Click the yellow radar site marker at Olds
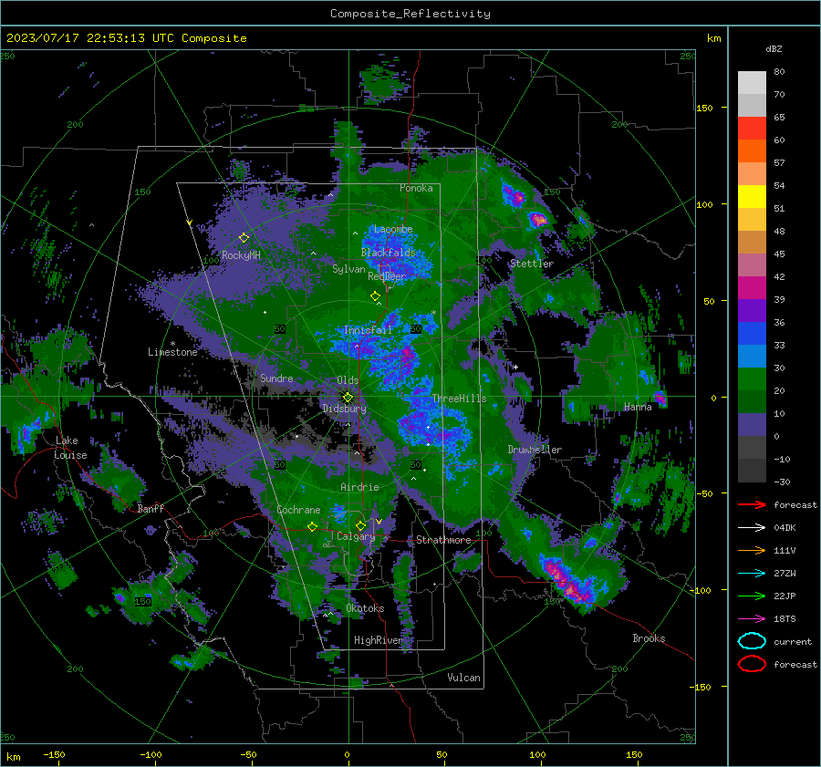This screenshot has width=821, height=767. [348, 397]
